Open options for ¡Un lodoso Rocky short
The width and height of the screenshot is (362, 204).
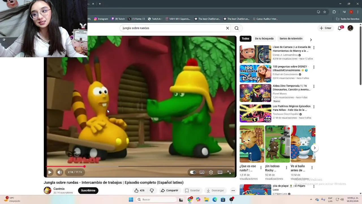[286, 168]
